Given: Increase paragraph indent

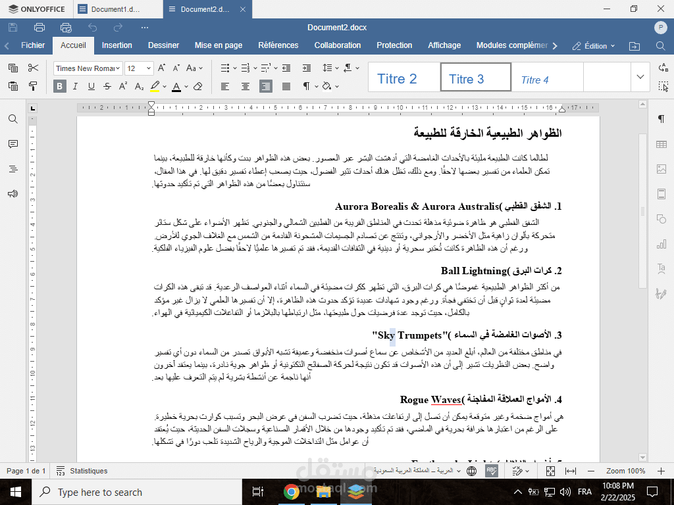Looking at the screenshot, I should pyautogui.click(x=307, y=68).
